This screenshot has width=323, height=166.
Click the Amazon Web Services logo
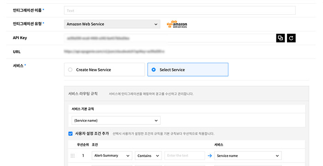(177, 24)
